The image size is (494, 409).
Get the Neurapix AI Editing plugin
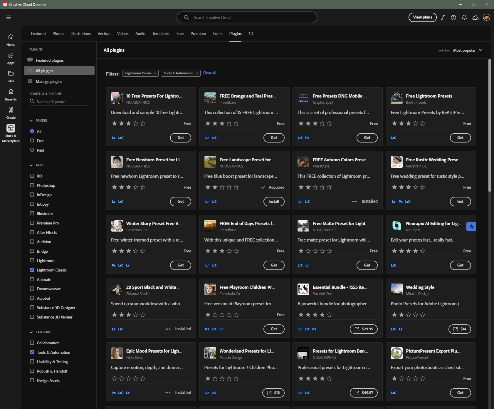[460, 265]
